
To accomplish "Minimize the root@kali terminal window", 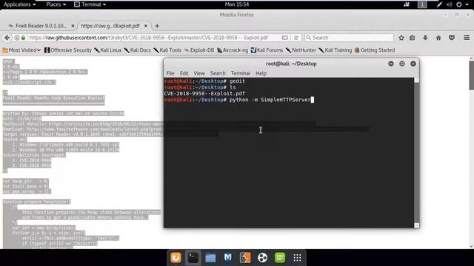I will coord(391,64).
